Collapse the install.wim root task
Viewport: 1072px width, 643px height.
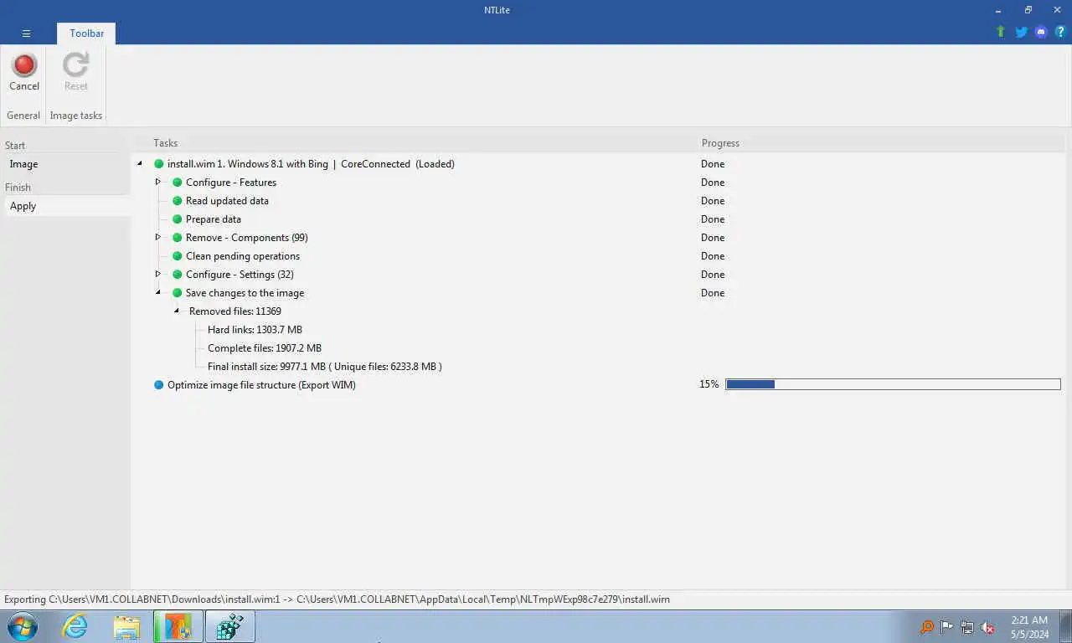[x=139, y=164]
